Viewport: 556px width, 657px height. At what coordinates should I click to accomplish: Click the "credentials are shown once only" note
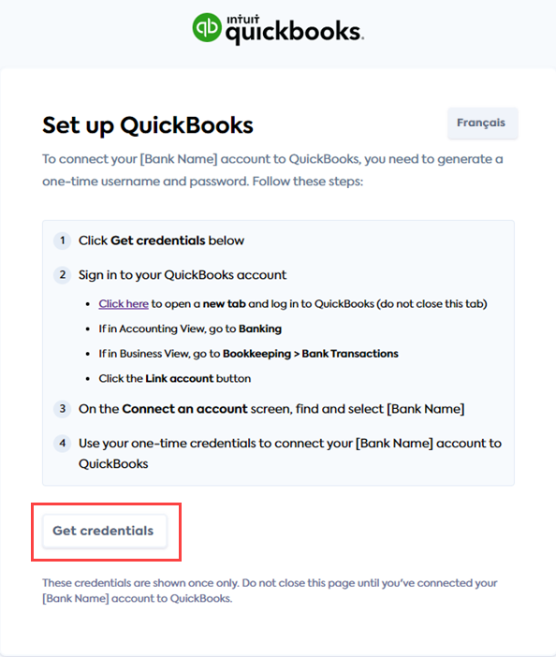[x=270, y=591]
